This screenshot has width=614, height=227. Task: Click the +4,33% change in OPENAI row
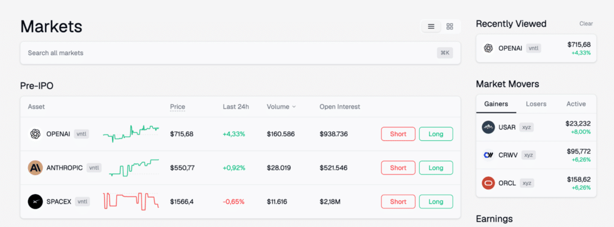[x=234, y=134]
